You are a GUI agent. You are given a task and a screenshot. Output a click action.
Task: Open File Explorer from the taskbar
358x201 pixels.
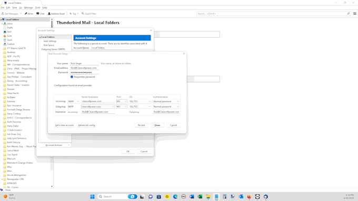pyautogui.click(x=208, y=197)
